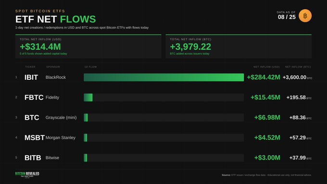
Task: Click the +$15.45M inflow value
Action: (265, 98)
